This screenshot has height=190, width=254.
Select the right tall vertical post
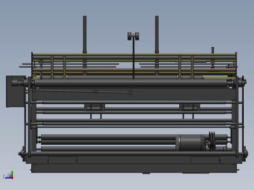coord(157,35)
